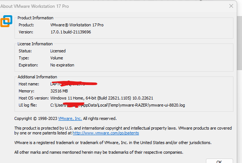Image resolution: width=242 pixels, height=163 pixels.
Task: Click the No expiration value
Action: click(62, 65)
